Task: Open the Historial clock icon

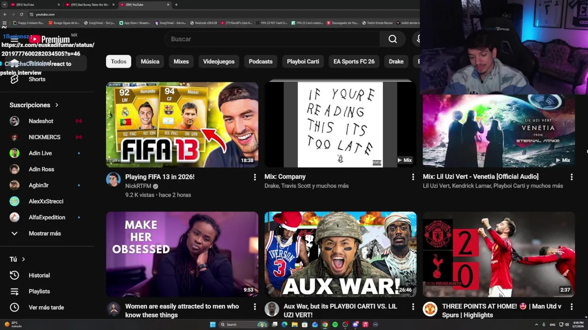Action: (14, 275)
